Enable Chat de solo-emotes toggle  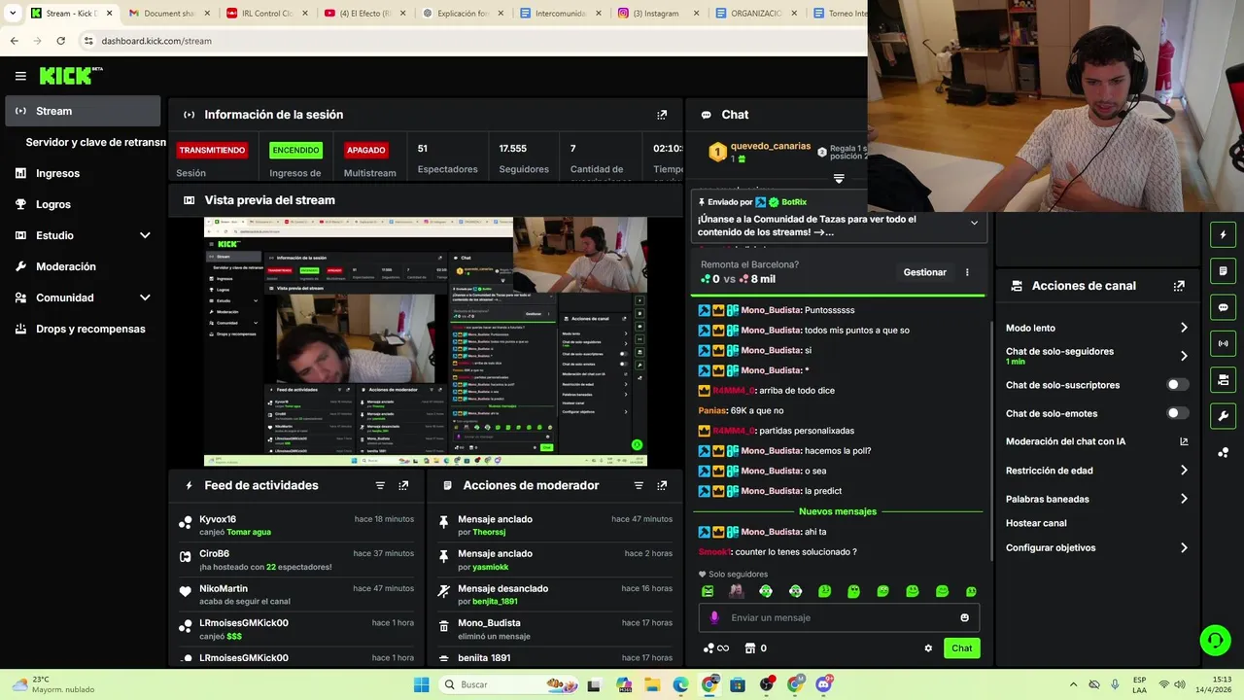(1177, 413)
